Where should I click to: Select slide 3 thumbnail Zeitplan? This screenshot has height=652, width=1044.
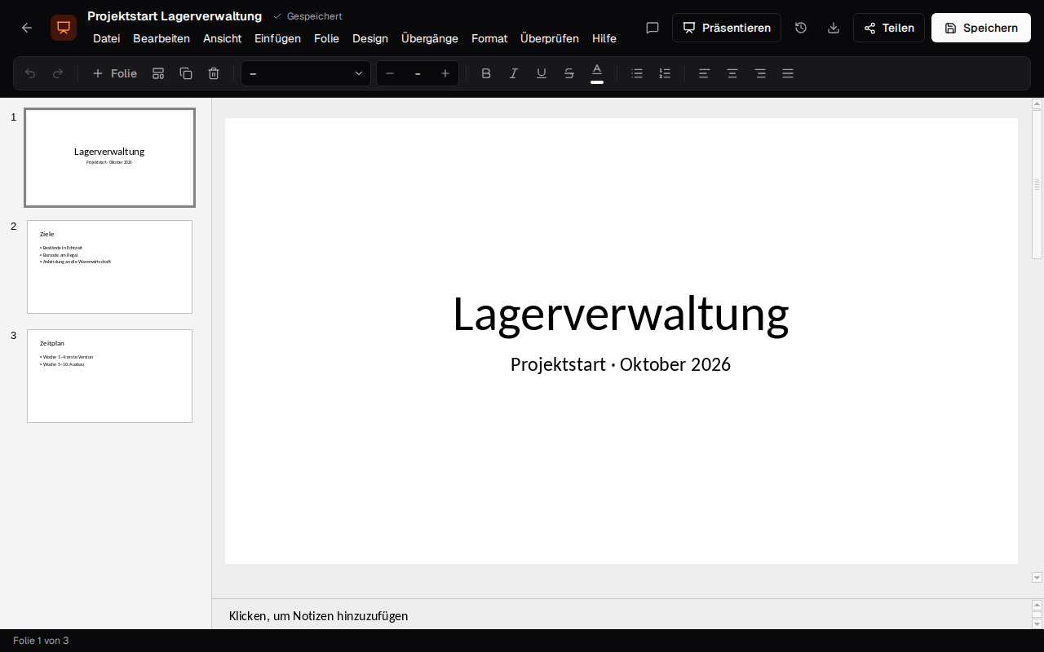109,376
